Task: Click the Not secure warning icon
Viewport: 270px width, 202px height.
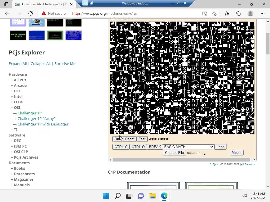Action: pos(44,13)
